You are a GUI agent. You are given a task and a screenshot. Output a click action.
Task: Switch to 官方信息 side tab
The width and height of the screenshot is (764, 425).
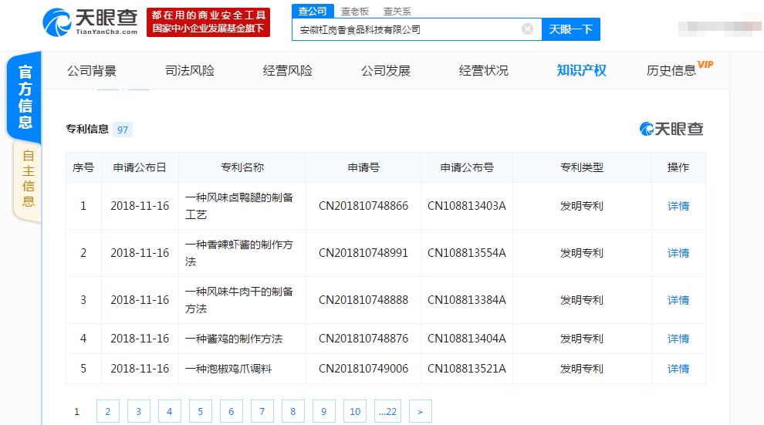click(25, 96)
